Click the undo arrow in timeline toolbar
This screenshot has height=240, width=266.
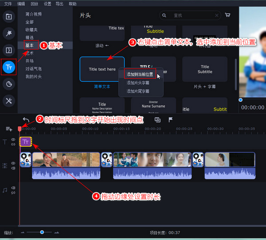click(x=26, y=120)
